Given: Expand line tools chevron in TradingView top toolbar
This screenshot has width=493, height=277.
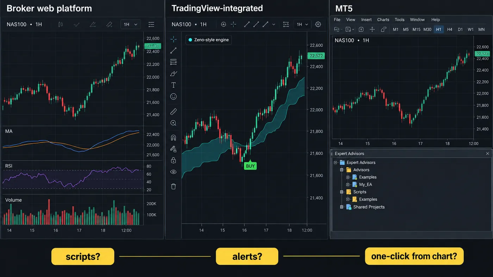Looking at the screenshot, I should pos(274,24).
